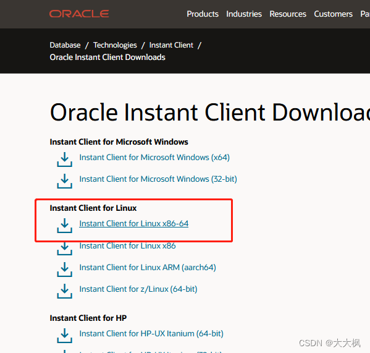This screenshot has height=353, width=370.
Task: Open the Customers menu
Action: [333, 14]
